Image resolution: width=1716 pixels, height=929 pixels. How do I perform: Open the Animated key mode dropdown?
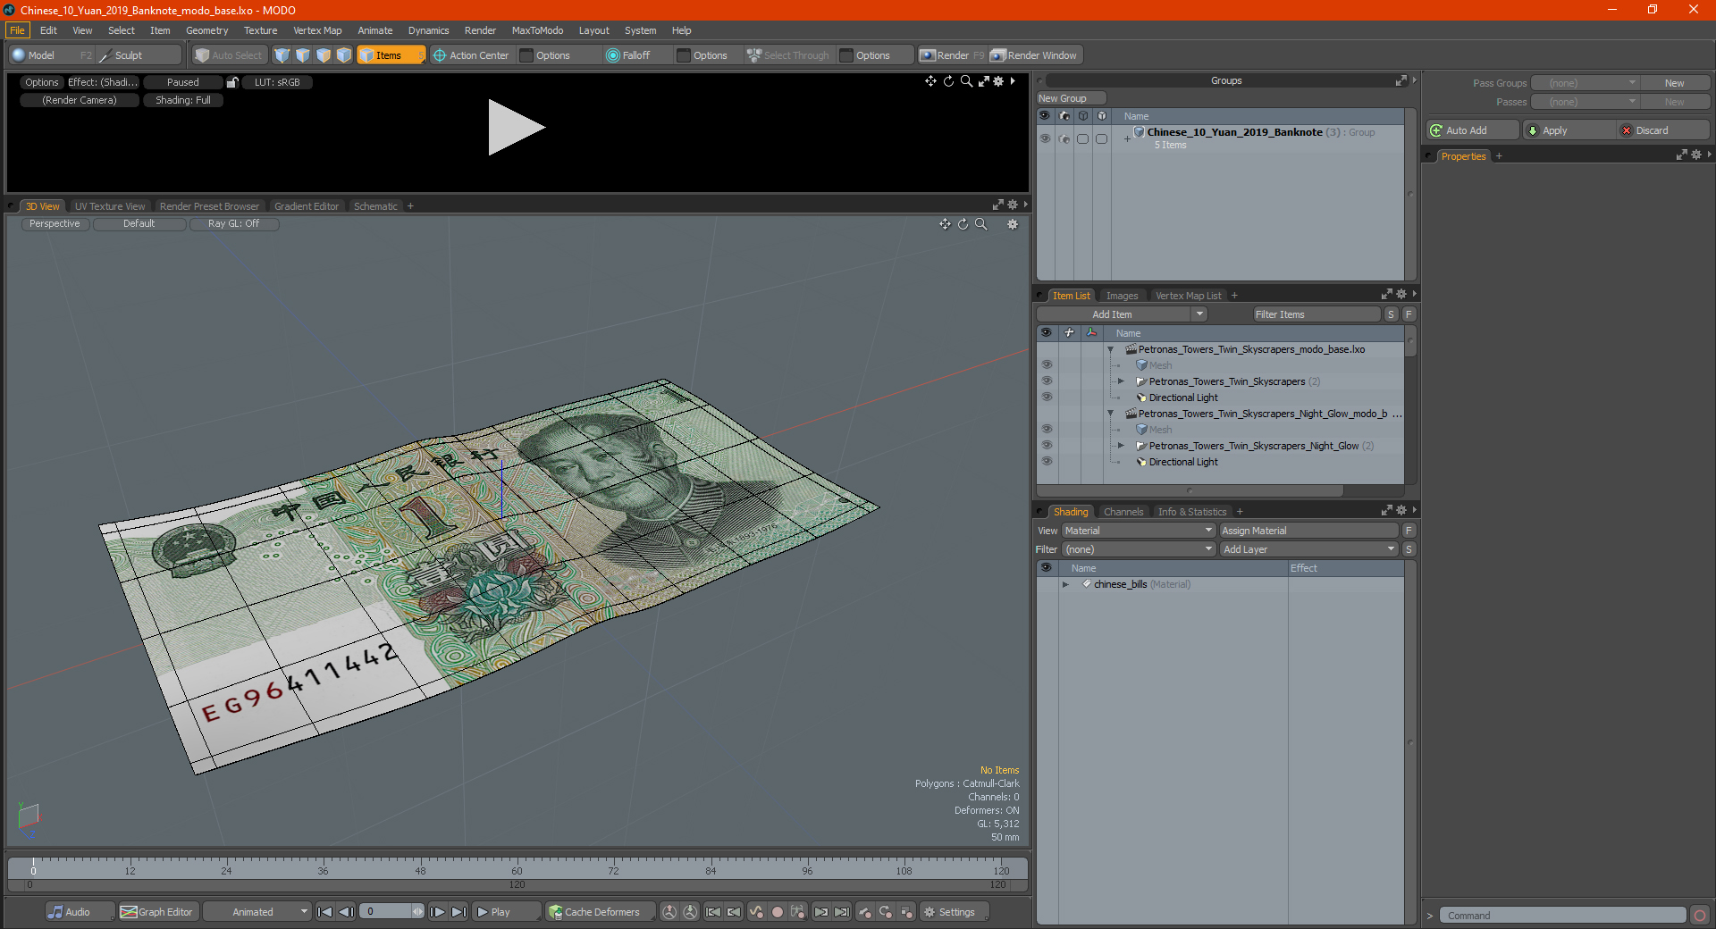(257, 912)
